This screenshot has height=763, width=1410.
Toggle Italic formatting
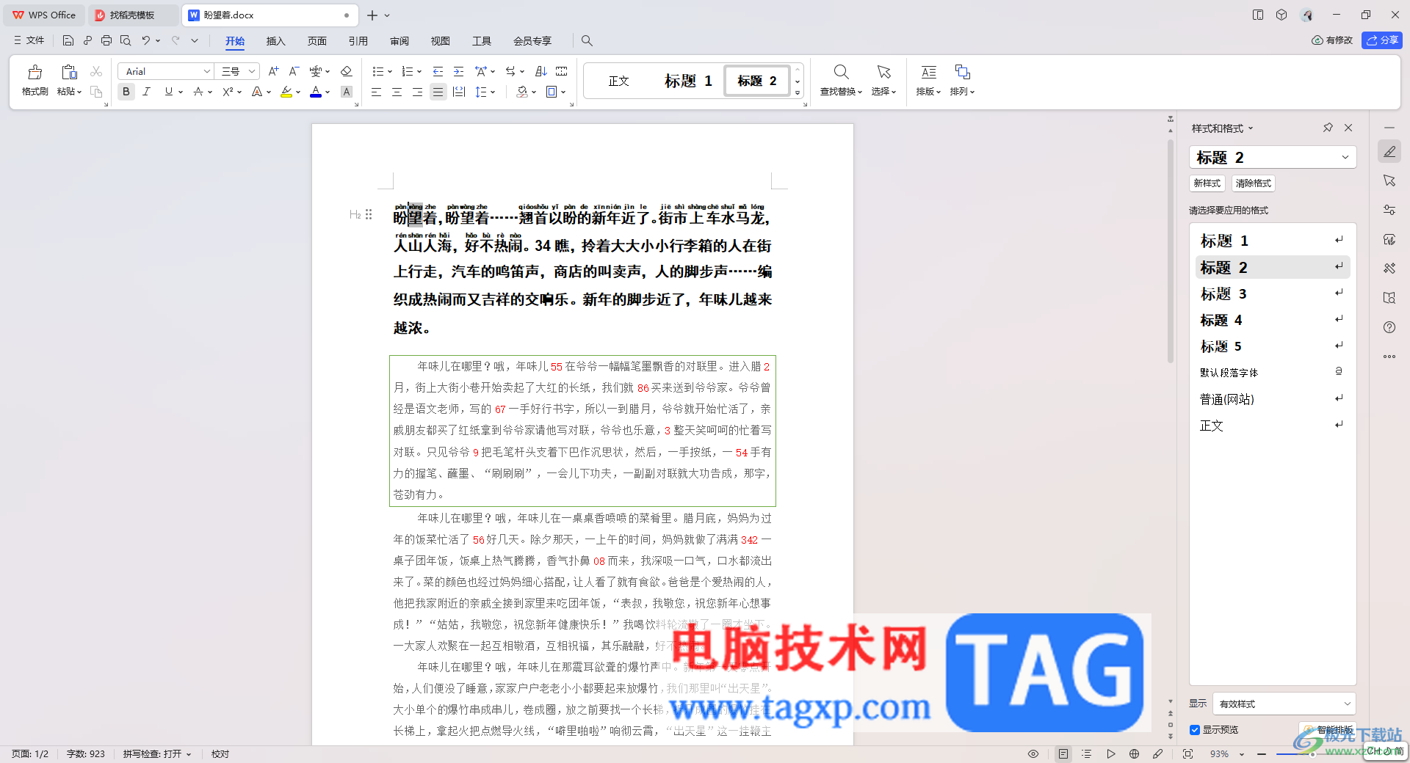147,92
